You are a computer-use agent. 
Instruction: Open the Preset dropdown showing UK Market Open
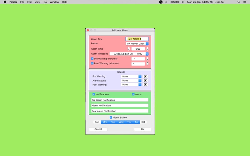137,44
